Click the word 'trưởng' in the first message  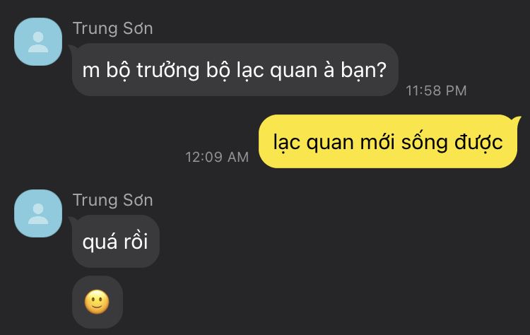[x=168, y=70]
